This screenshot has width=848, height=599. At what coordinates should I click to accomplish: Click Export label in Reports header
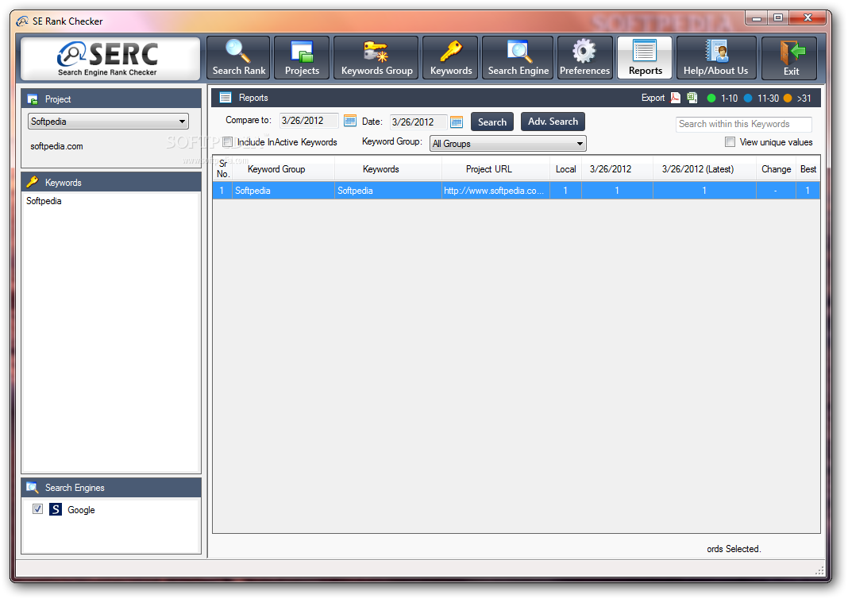click(x=653, y=98)
